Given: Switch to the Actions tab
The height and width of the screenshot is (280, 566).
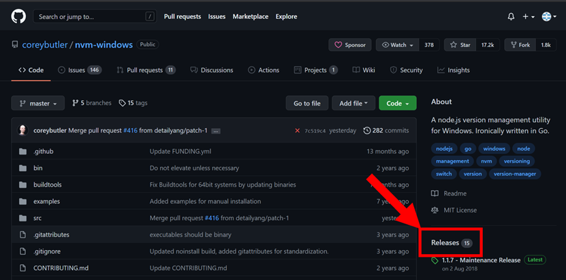Looking at the screenshot, I should [264, 70].
